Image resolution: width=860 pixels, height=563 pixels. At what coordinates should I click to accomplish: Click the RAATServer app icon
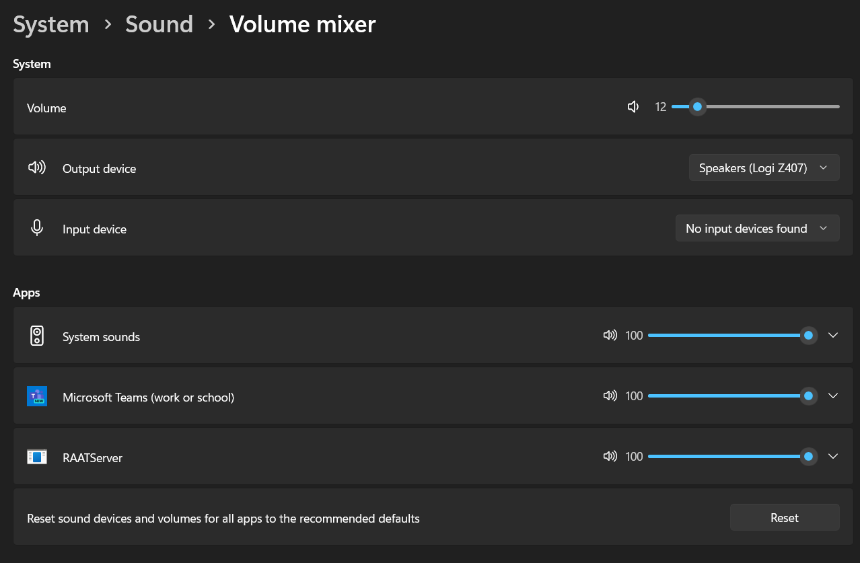(37, 456)
